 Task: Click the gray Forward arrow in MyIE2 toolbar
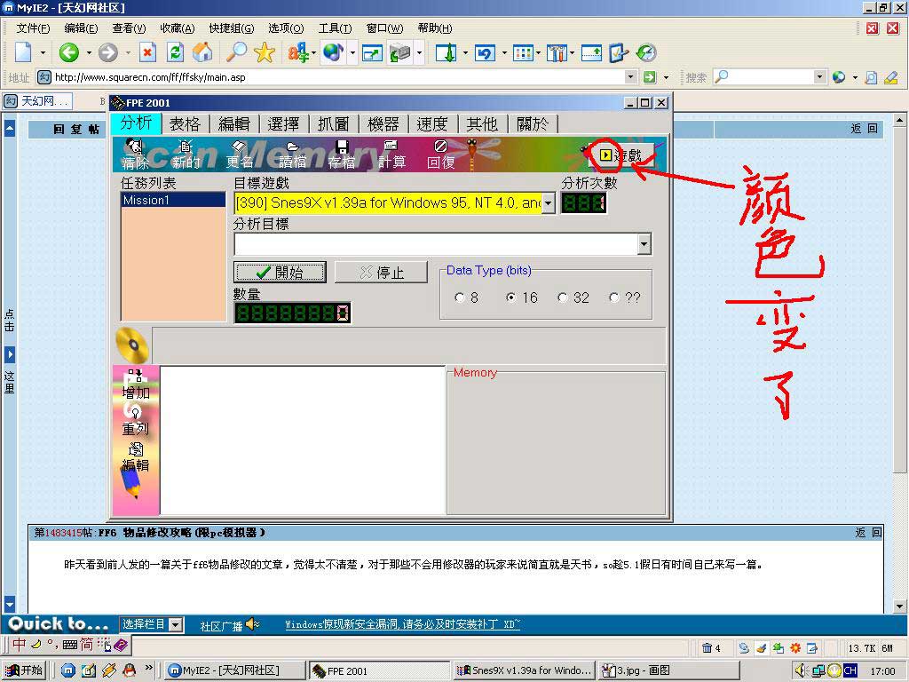[x=107, y=52]
